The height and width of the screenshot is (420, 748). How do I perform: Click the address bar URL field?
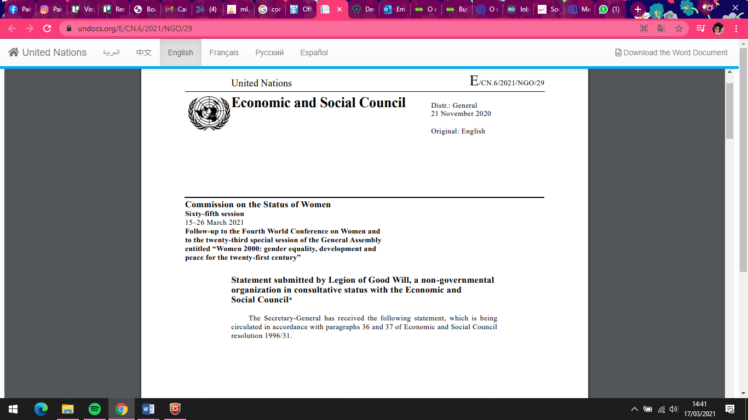(x=329, y=28)
